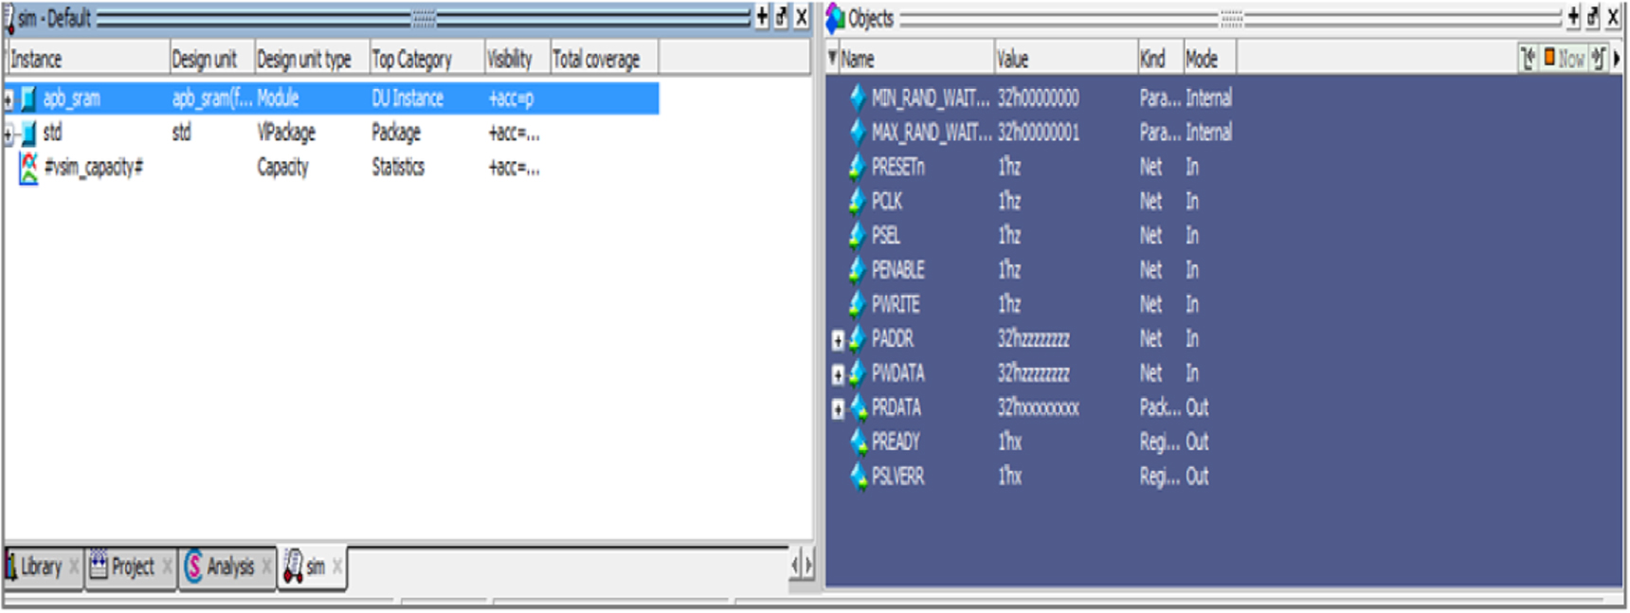Close the Library tab
Viewport: 1630px width, 613px height.
coord(74,568)
